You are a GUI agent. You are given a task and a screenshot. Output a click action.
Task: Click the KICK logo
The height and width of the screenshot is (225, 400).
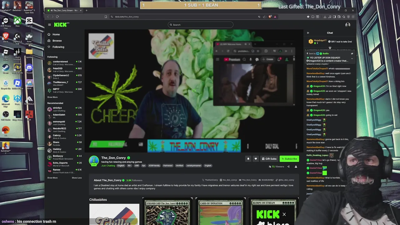(61, 25)
